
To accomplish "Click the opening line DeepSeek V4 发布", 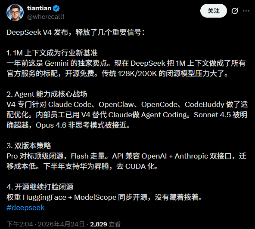I will tap(37, 32).
